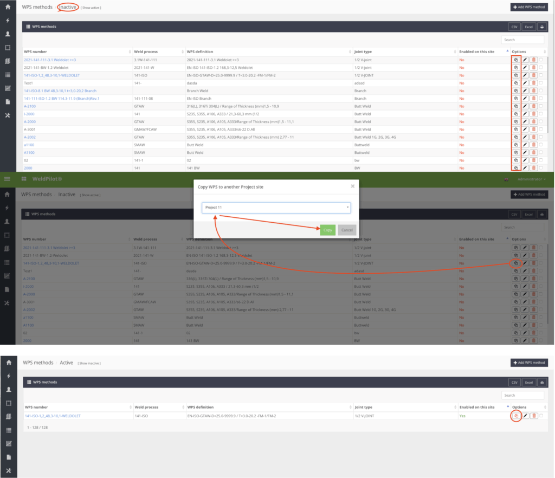Click copy icon for 141-ISO-8.1 BW Branch row

coord(516,91)
